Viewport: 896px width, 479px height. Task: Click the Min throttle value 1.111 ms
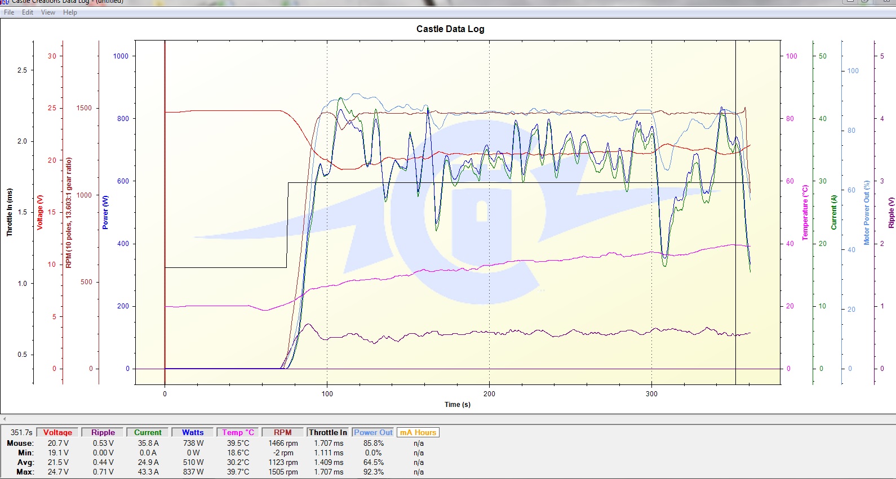(x=329, y=453)
